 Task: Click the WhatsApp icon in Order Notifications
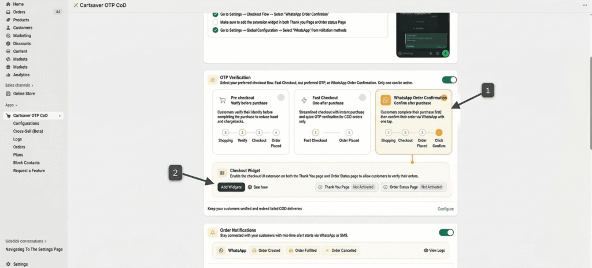pos(221,251)
